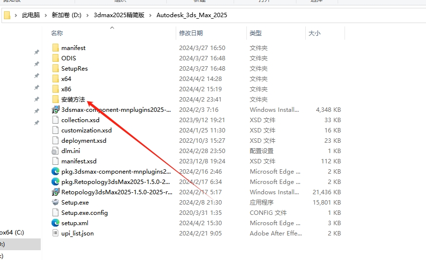Sort by 名称 column header
This screenshot has width=426, height=260.
point(57,33)
